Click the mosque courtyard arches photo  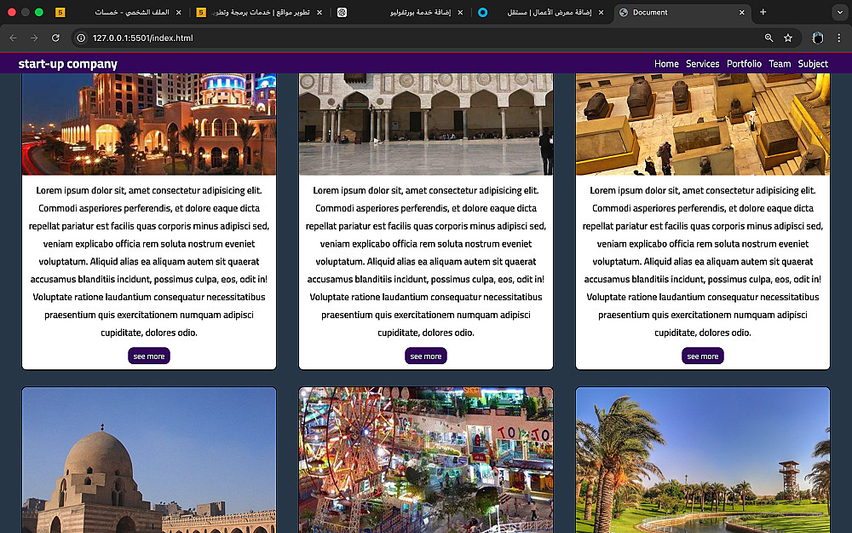(x=425, y=124)
